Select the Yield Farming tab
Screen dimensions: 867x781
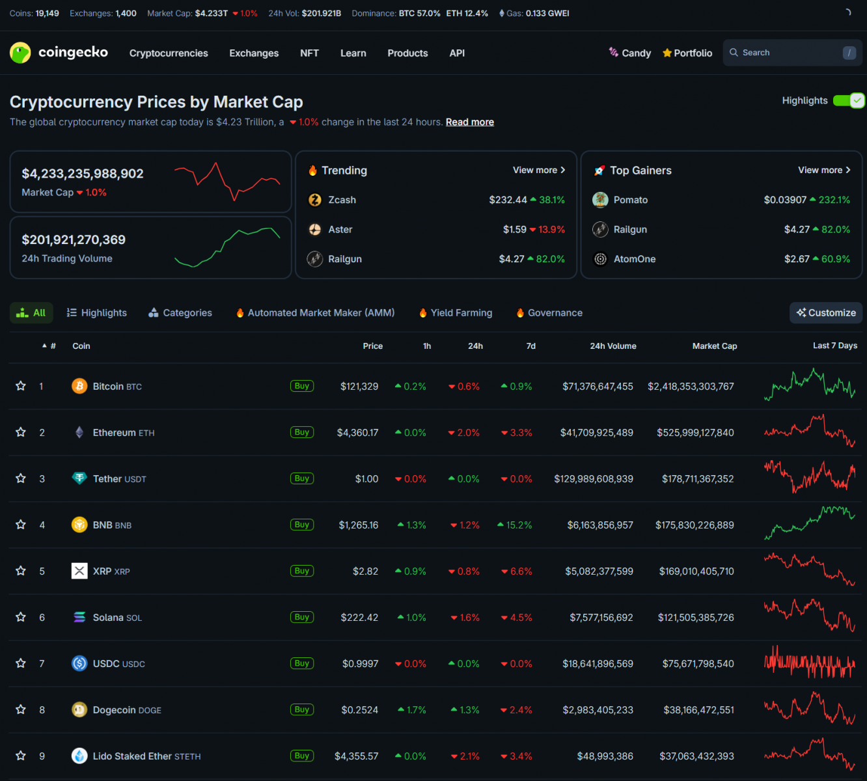point(456,313)
